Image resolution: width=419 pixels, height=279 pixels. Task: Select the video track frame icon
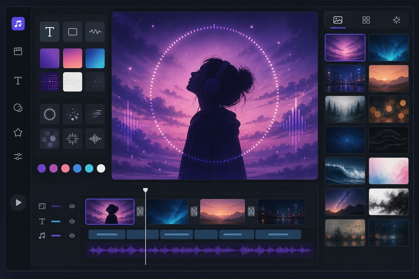[42, 206]
